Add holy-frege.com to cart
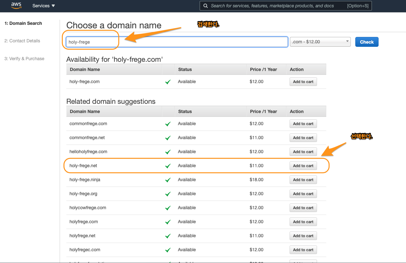The image size is (406, 263). tap(303, 82)
